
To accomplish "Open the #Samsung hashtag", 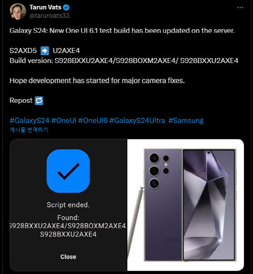I will pyautogui.click(x=186, y=121).
